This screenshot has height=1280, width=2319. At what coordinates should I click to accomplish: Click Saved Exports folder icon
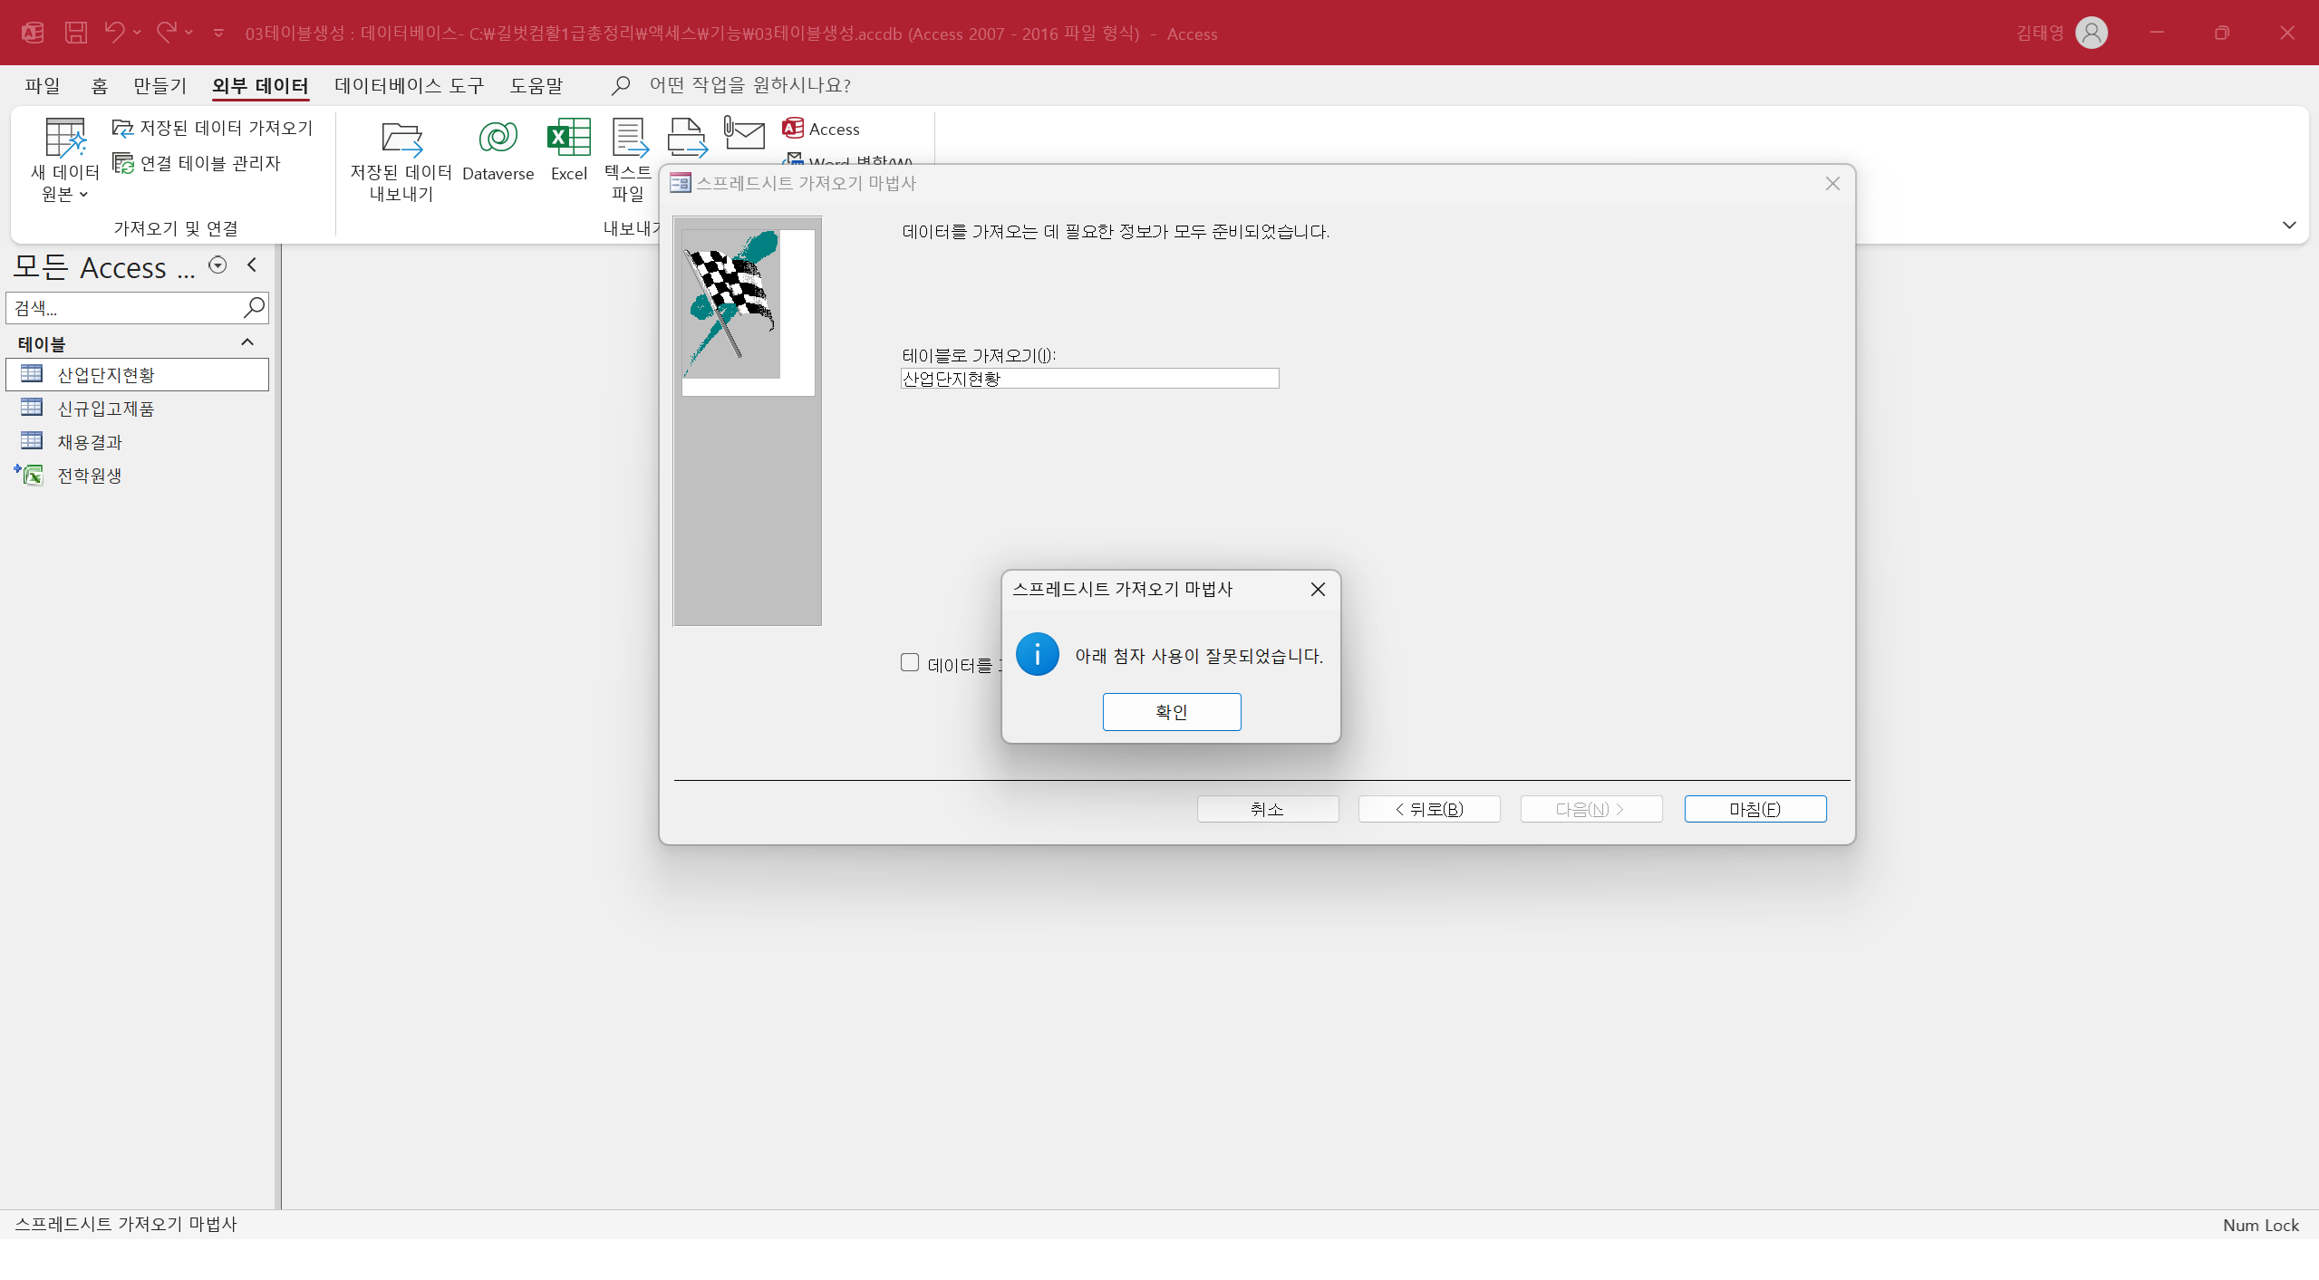(x=401, y=138)
